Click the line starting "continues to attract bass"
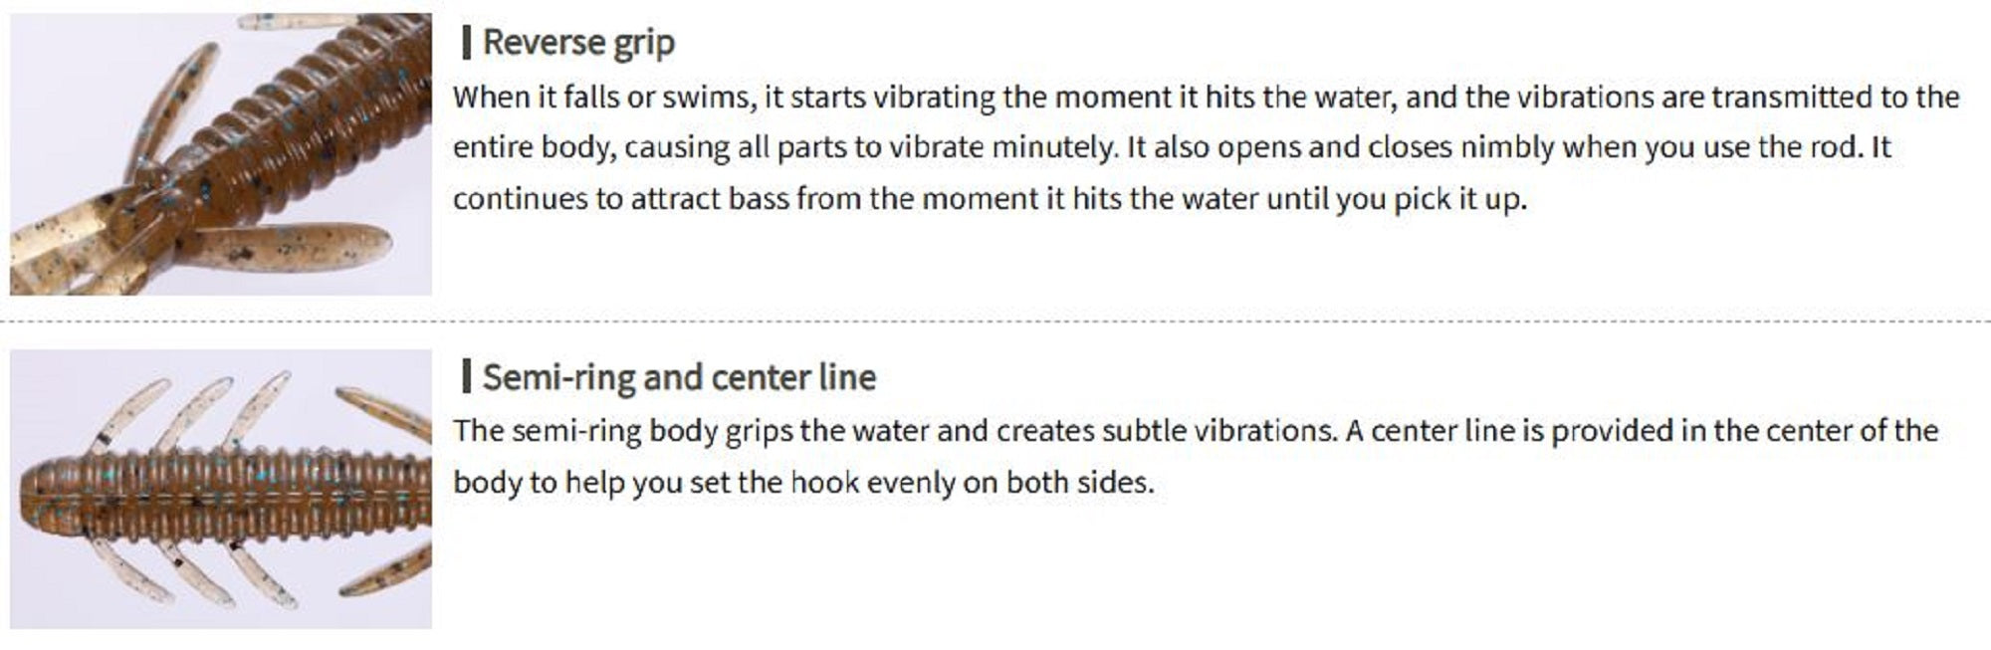The width and height of the screenshot is (1991, 650). (989, 199)
